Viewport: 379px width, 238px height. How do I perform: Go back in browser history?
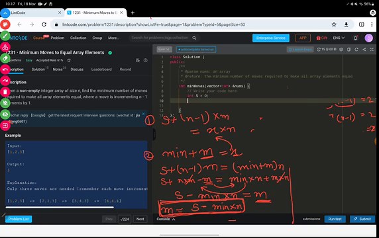19,24
